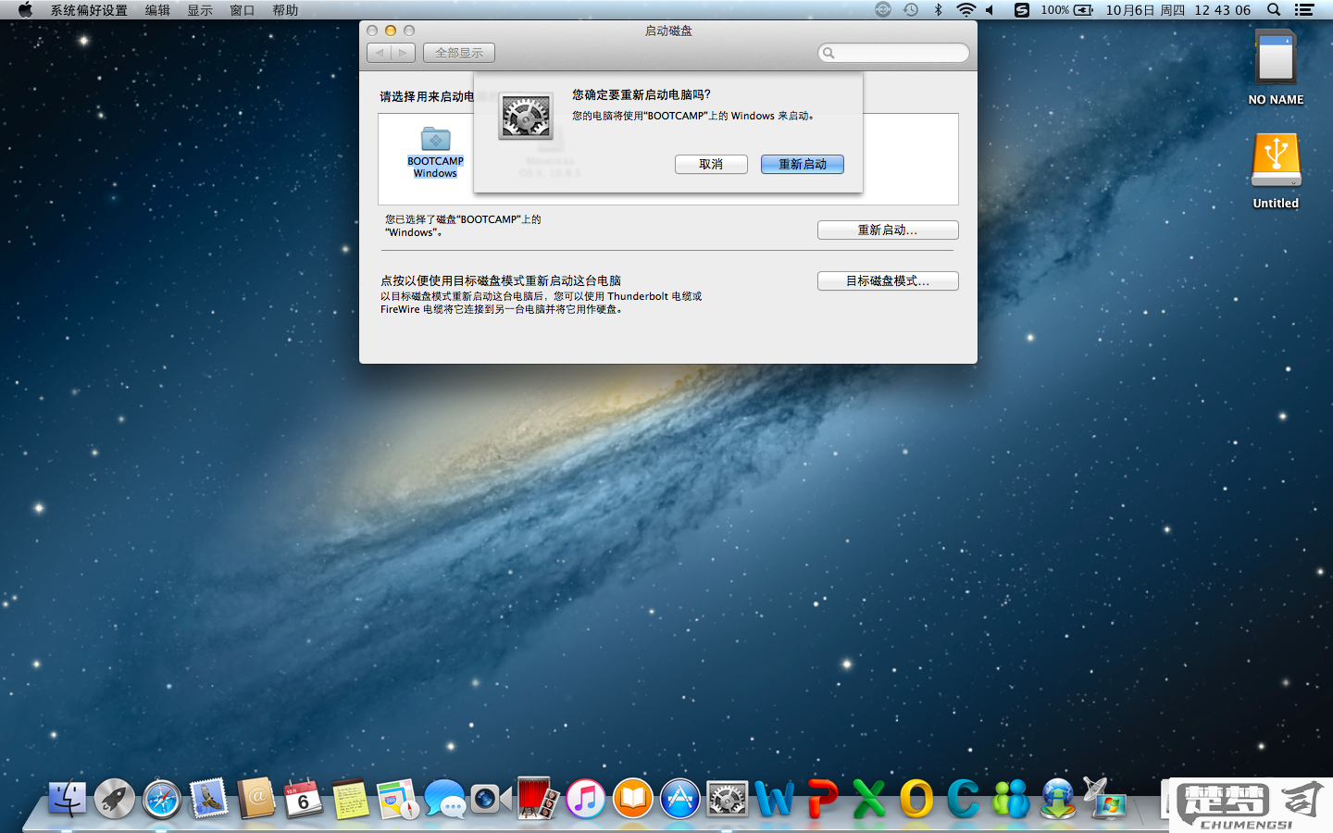Viewport: 1333px width, 833px height.
Task: Launch iTunes music note icon
Action: point(585,799)
